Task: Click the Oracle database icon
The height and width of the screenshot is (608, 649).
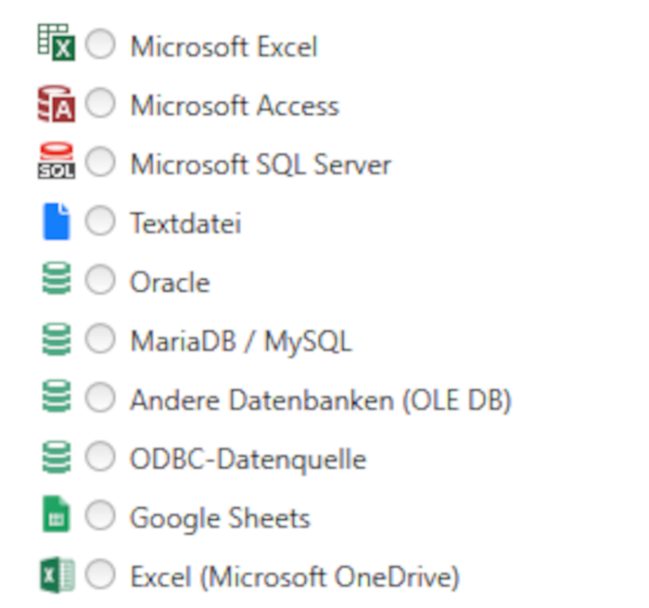Action: click(57, 278)
